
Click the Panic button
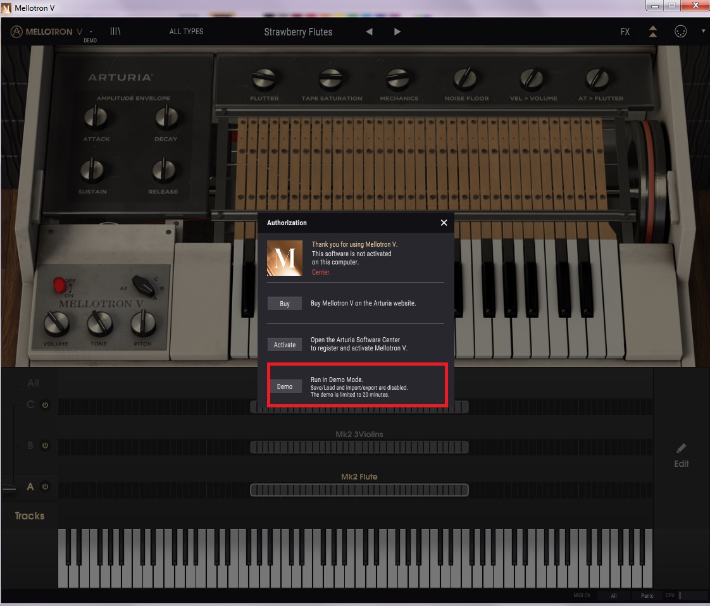pos(647,596)
